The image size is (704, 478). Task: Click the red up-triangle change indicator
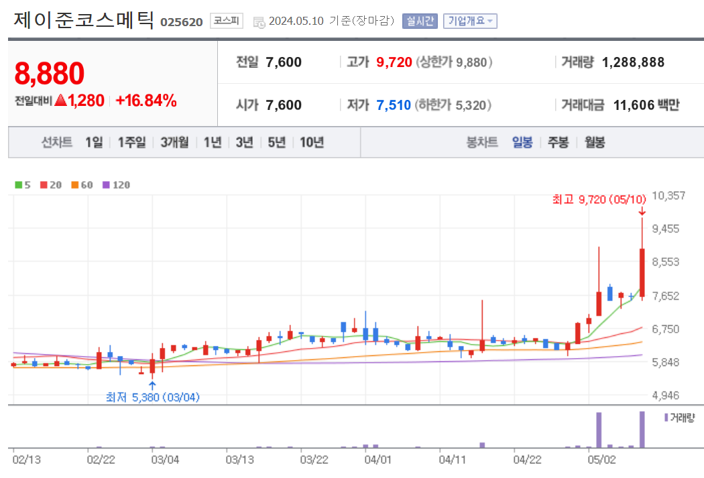(x=60, y=101)
